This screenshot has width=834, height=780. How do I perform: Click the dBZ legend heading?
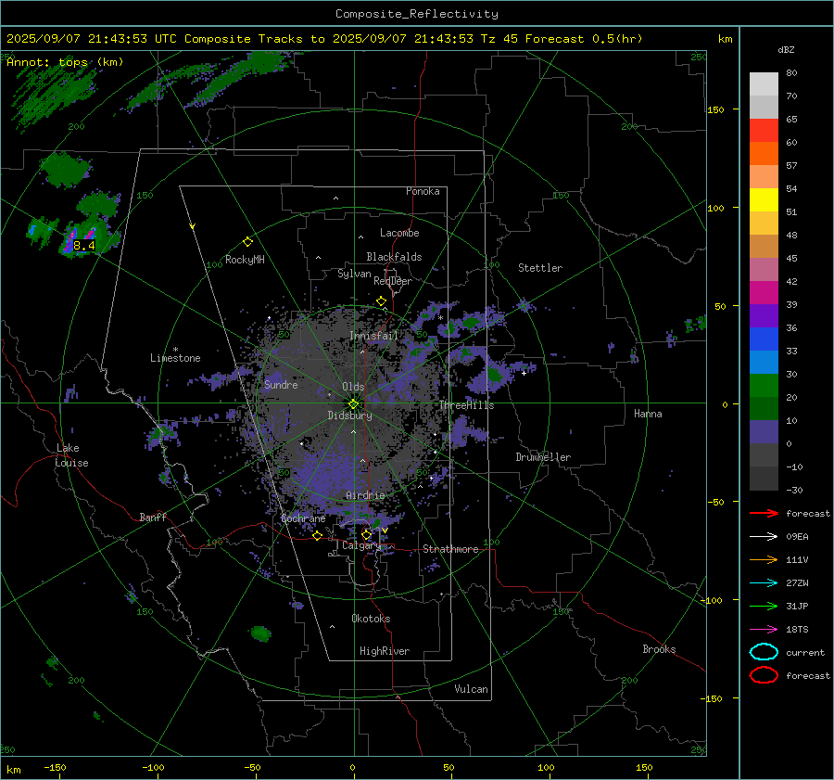[x=786, y=50]
